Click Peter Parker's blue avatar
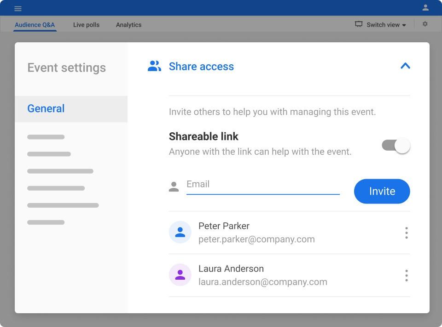 [180, 232]
